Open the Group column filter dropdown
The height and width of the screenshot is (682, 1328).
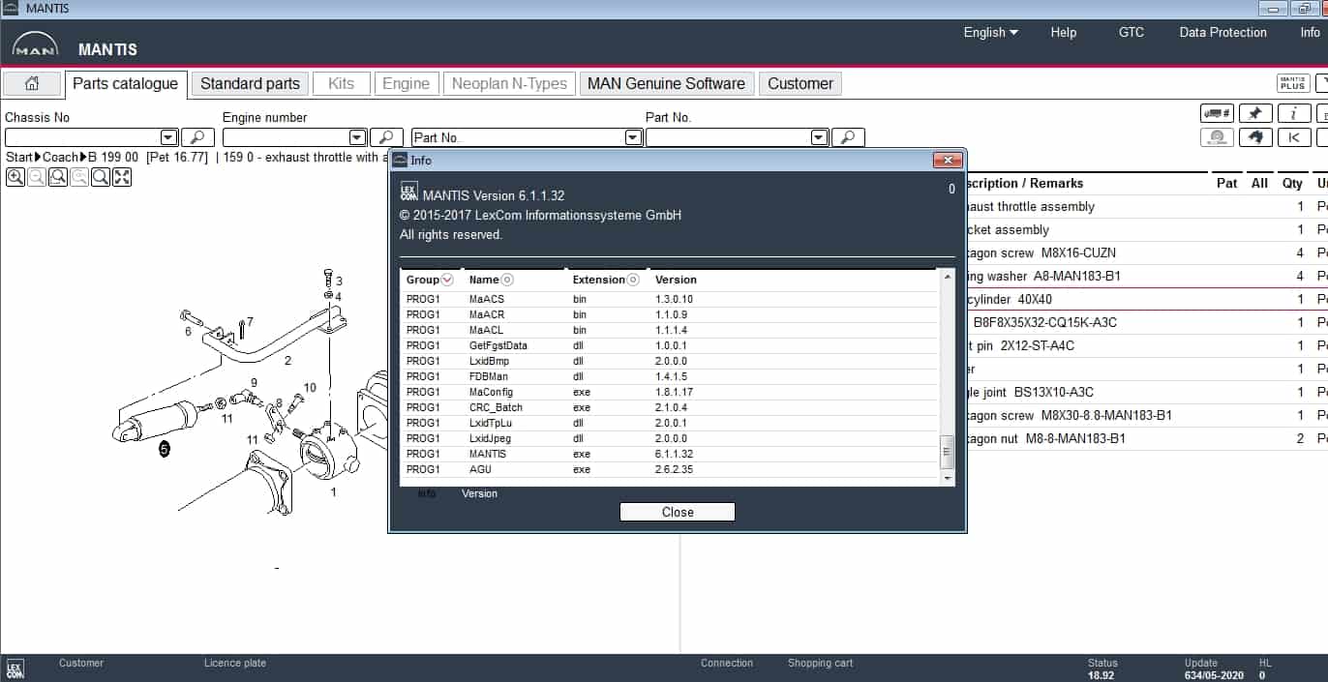(447, 280)
